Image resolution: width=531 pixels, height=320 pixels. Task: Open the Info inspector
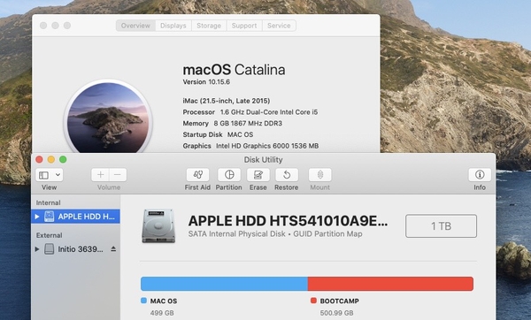click(x=480, y=175)
